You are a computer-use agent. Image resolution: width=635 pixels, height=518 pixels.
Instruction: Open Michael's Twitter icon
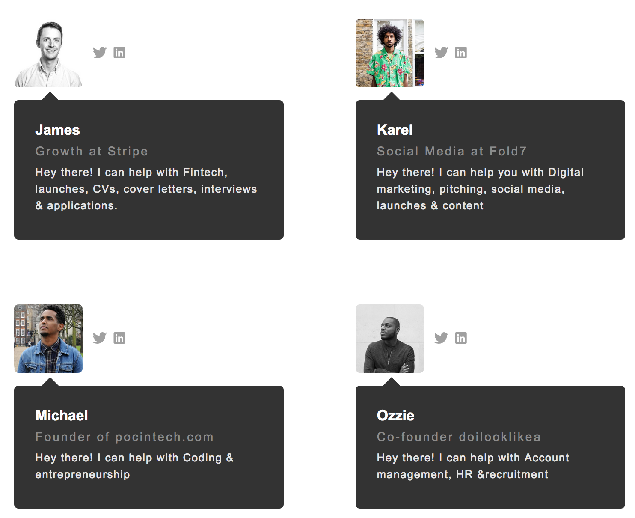pos(99,338)
